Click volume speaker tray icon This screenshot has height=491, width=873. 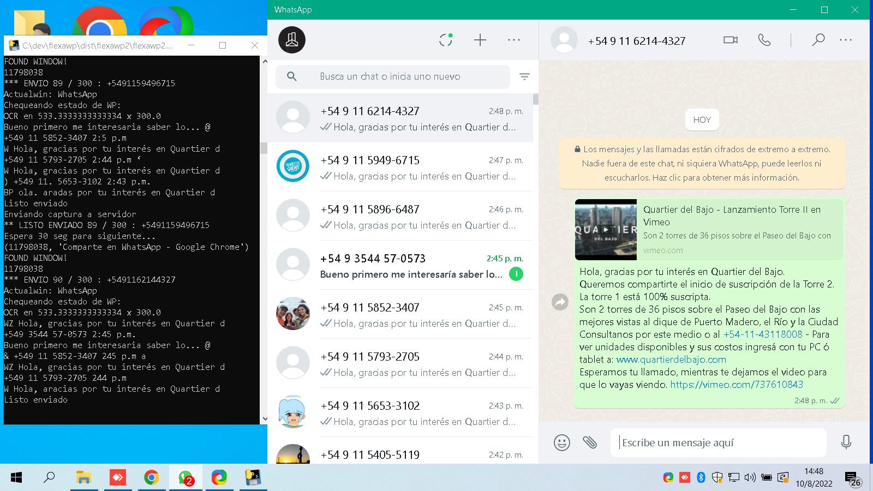tap(750, 478)
